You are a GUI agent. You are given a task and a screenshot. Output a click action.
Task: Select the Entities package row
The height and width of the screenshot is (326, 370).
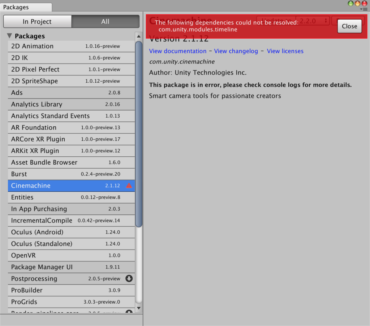coord(71,197)
